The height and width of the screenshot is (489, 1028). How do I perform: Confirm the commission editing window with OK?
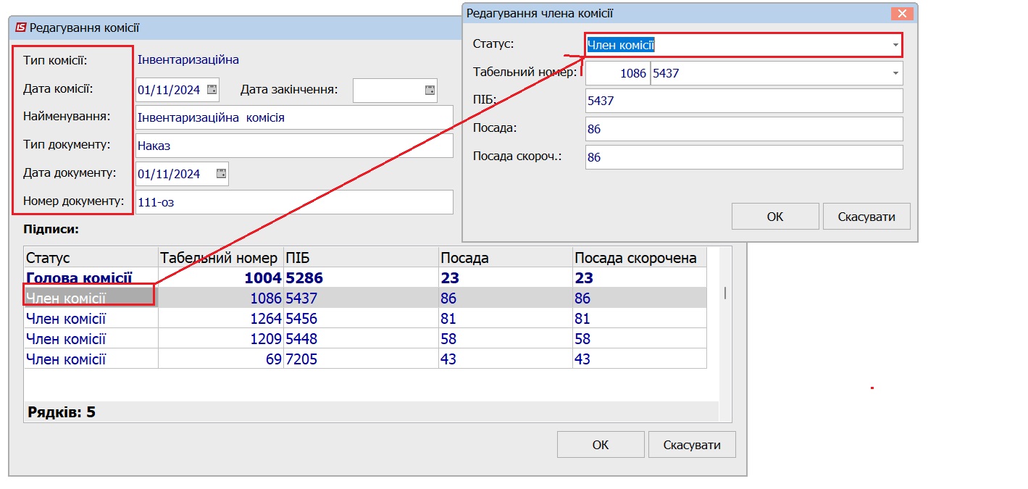[x=601, y=445]
